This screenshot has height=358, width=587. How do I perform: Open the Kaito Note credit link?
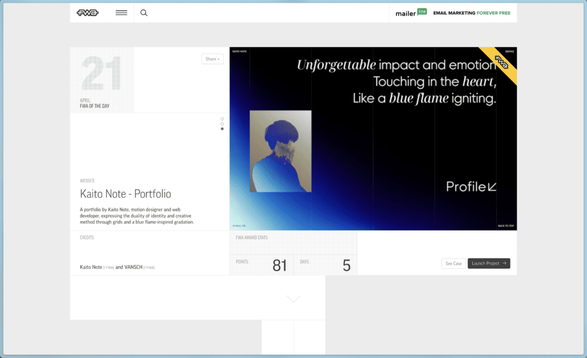(91, 267)
